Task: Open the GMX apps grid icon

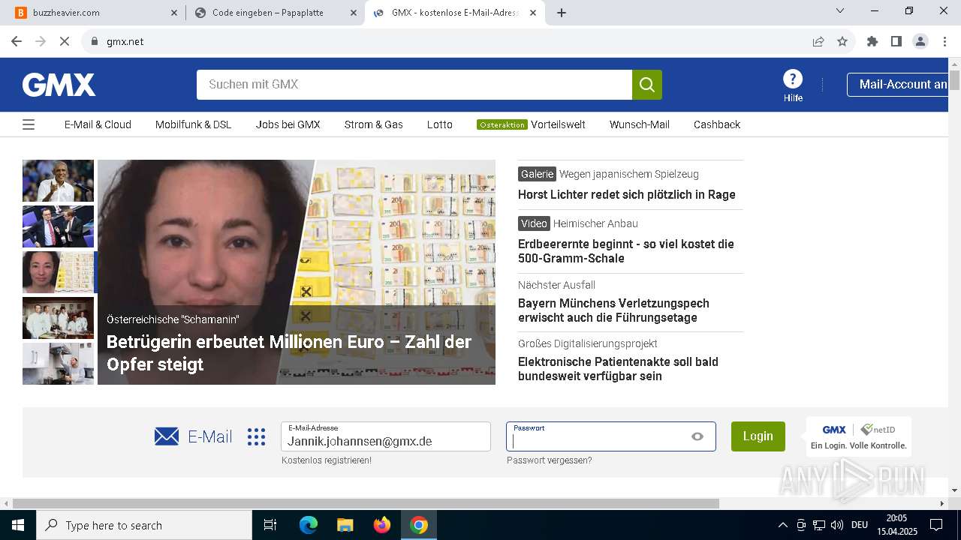Action: tap(257, 436)
